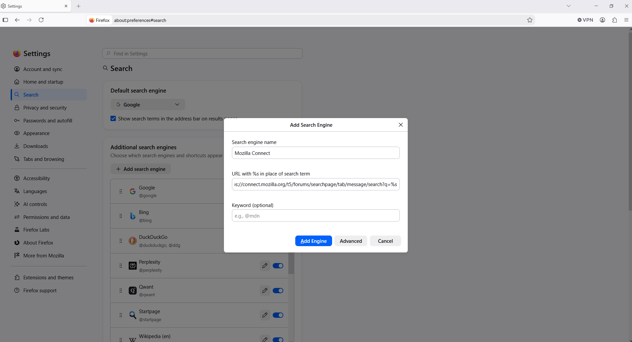Viewport: 632px width, 342px height.
Task: Confirm with the Add Engine button
Action: (x=314, y=241)
